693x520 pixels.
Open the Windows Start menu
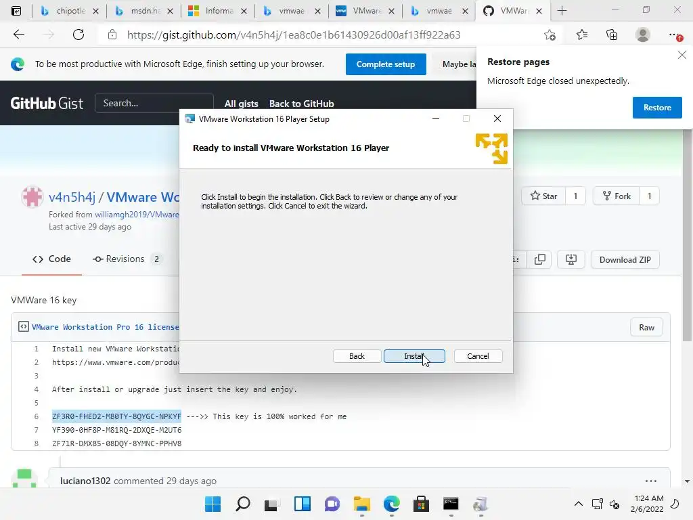pos(213,504)
